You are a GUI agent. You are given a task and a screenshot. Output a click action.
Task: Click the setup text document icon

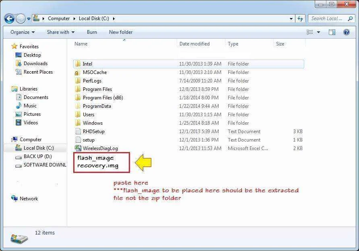click(x=78, y=140)
